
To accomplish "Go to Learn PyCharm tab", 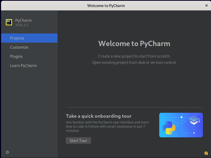I will click(x=29, y=66).
